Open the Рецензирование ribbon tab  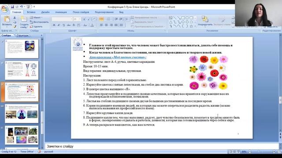click(104, 12)
